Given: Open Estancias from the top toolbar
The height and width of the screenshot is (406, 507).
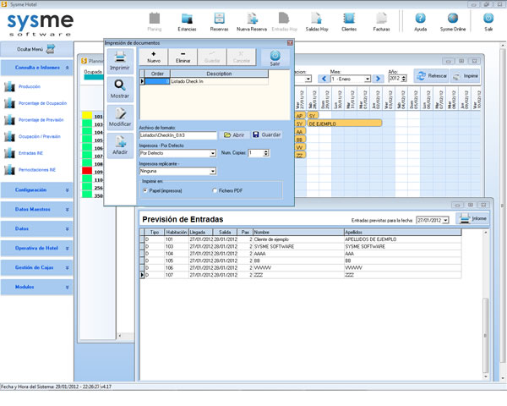Looking at the screenshot, I should pyautogui.click(x=187, y=22).
